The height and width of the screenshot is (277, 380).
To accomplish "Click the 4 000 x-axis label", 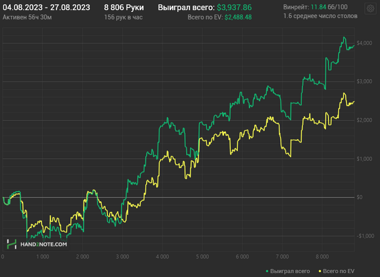I will (162, 257).
